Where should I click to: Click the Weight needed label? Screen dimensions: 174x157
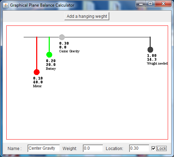[x=157, y=63]
